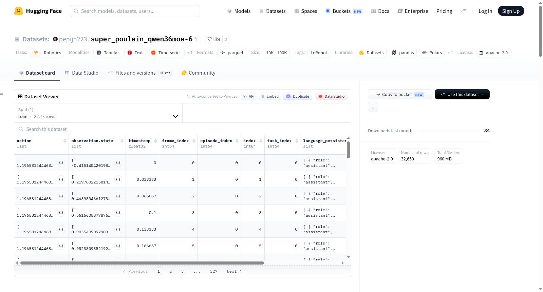Click the Sign Up button
This screenshot has width=543, height=292.
511,11
